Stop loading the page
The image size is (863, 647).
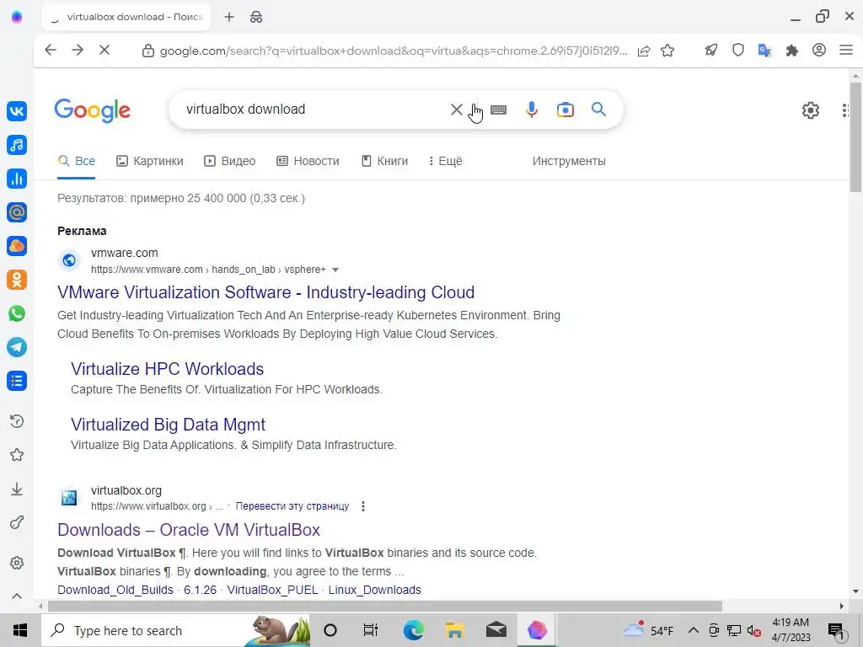[x=105, y=50]
